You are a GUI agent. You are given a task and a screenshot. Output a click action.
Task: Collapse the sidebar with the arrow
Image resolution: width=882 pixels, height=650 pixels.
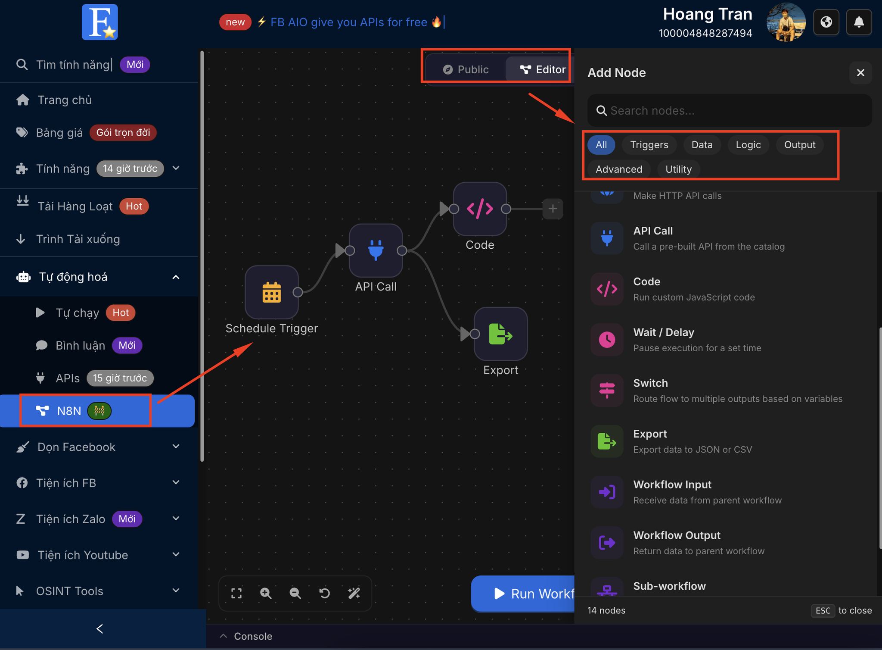tap(99, 629)
